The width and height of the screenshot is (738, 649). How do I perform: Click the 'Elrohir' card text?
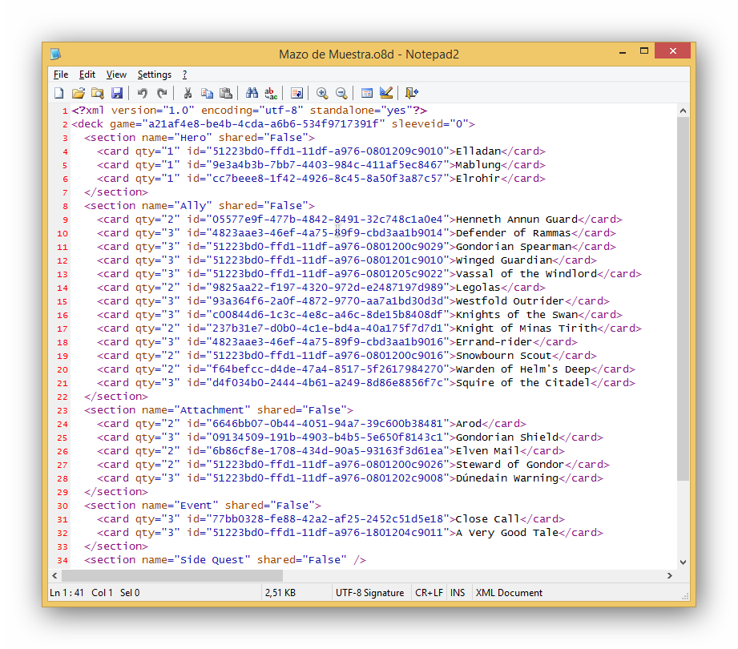coord(478,179)
